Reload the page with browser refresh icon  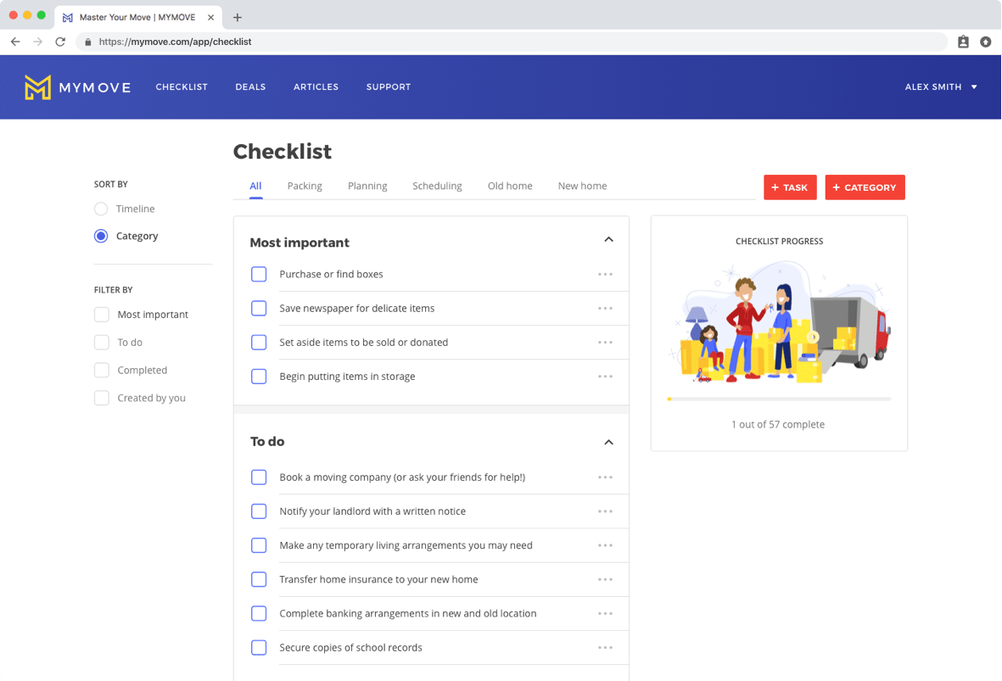click(x=60, y=42)
